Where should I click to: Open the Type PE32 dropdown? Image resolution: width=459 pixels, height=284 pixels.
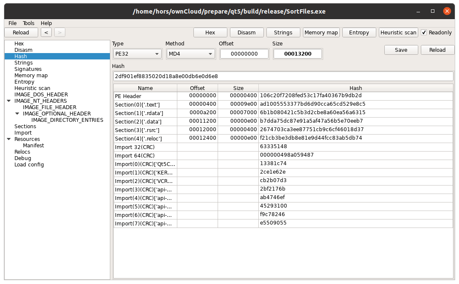pos(137,54)
